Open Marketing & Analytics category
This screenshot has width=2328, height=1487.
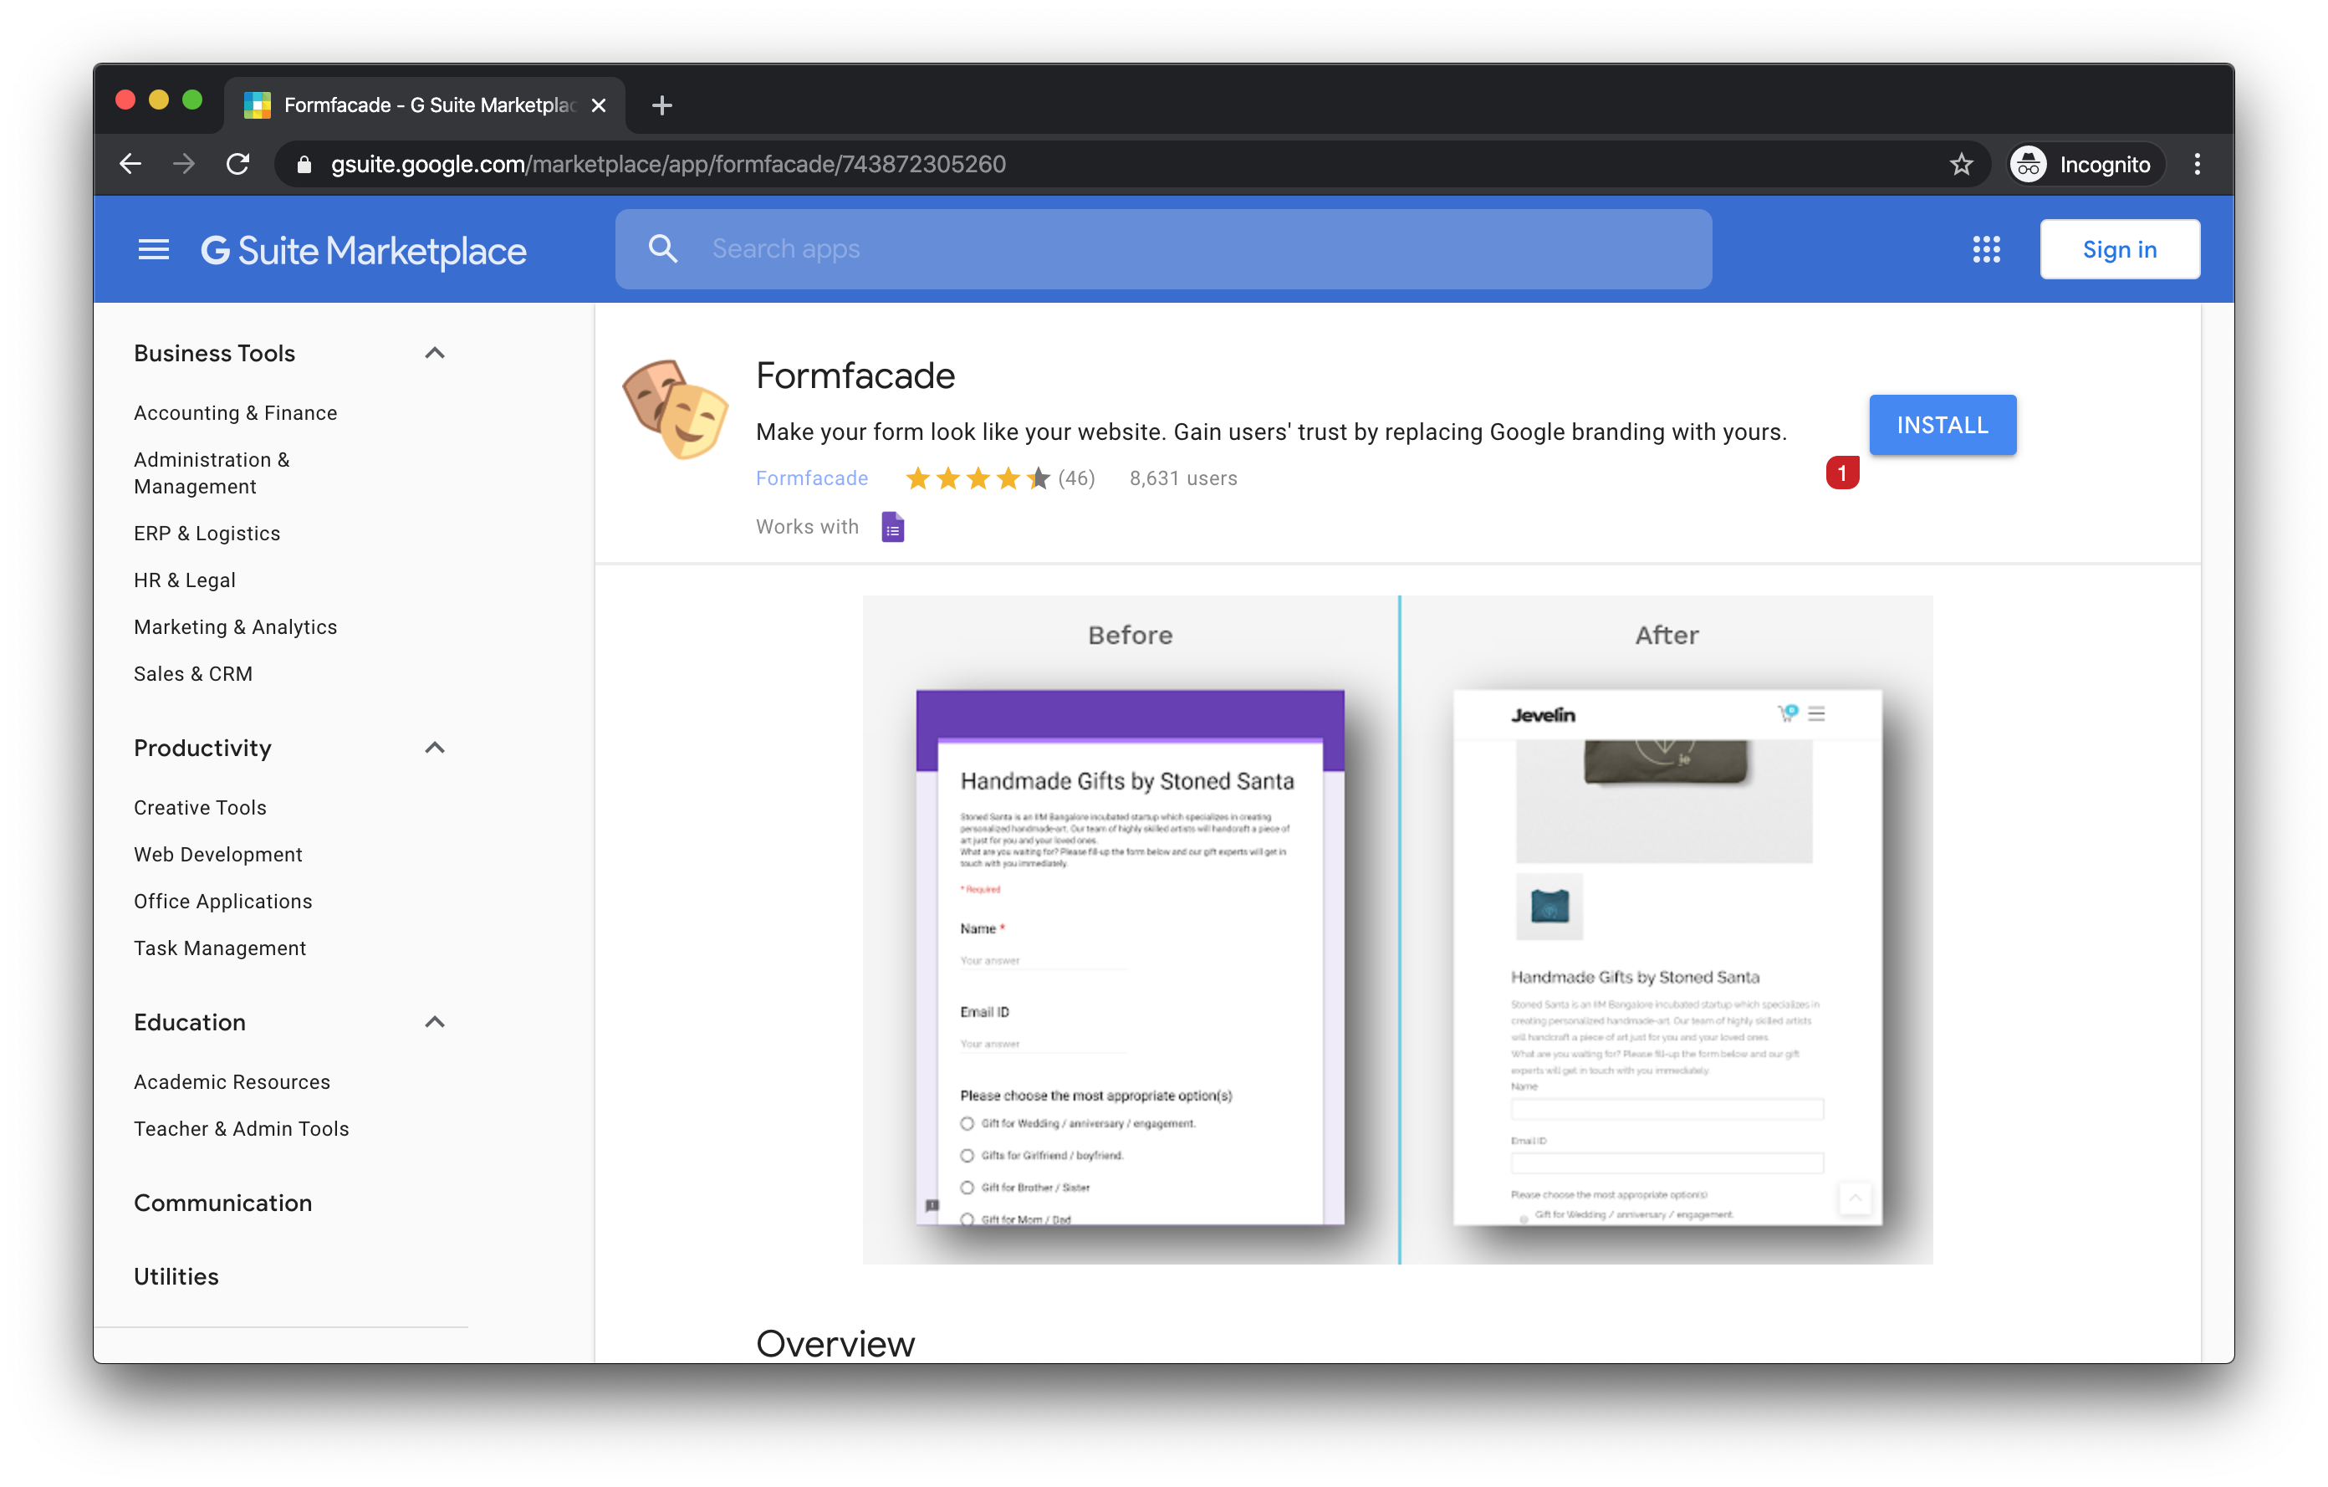click(x=235, y=626)
